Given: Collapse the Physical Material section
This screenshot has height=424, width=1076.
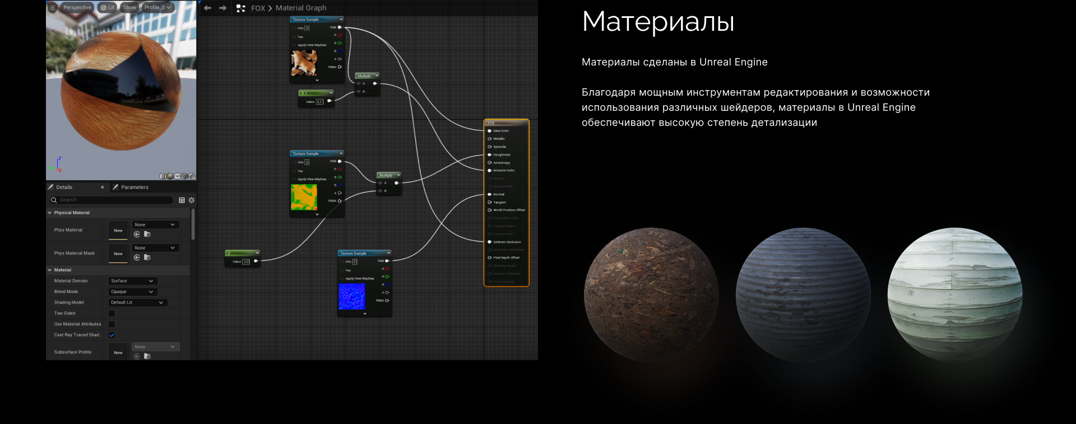Looking at the screenshot, I should pos(50,213).
